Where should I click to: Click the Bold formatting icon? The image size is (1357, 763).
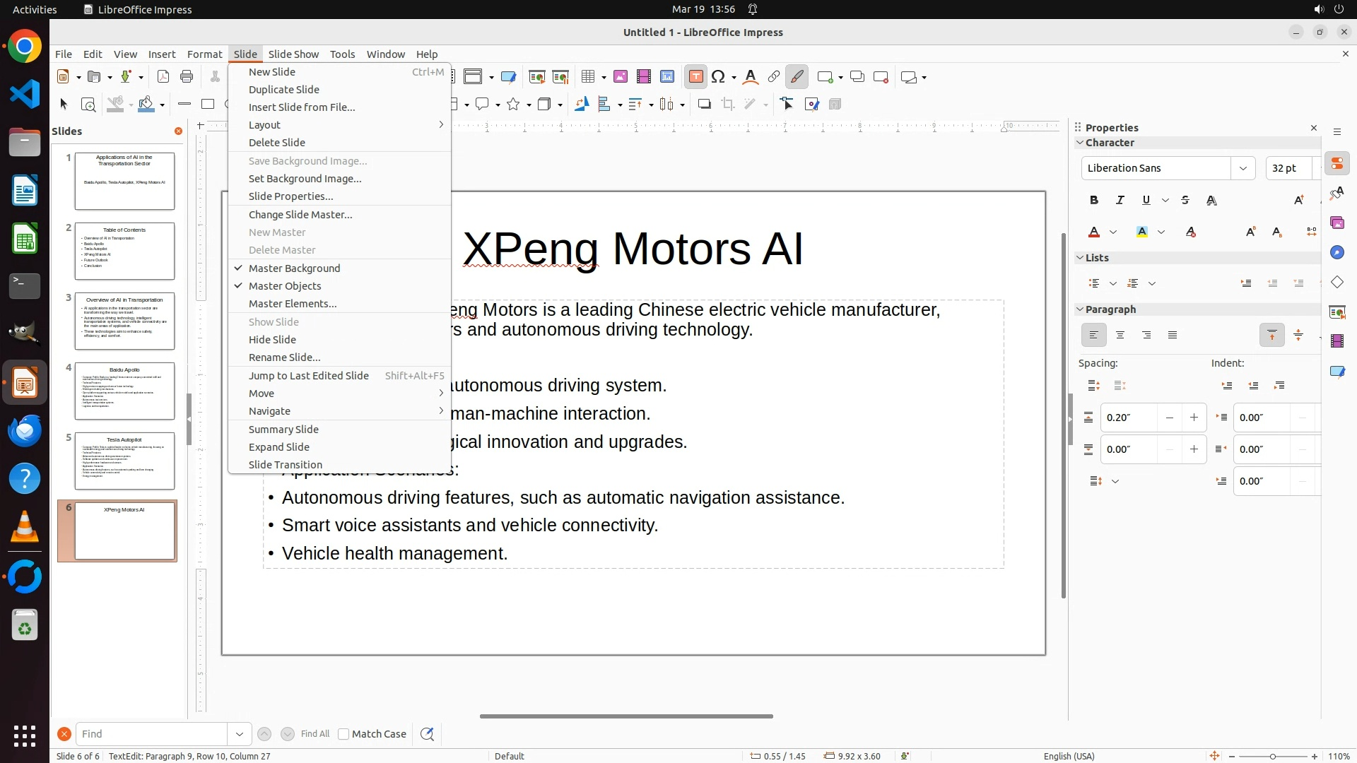(1094, 201)
